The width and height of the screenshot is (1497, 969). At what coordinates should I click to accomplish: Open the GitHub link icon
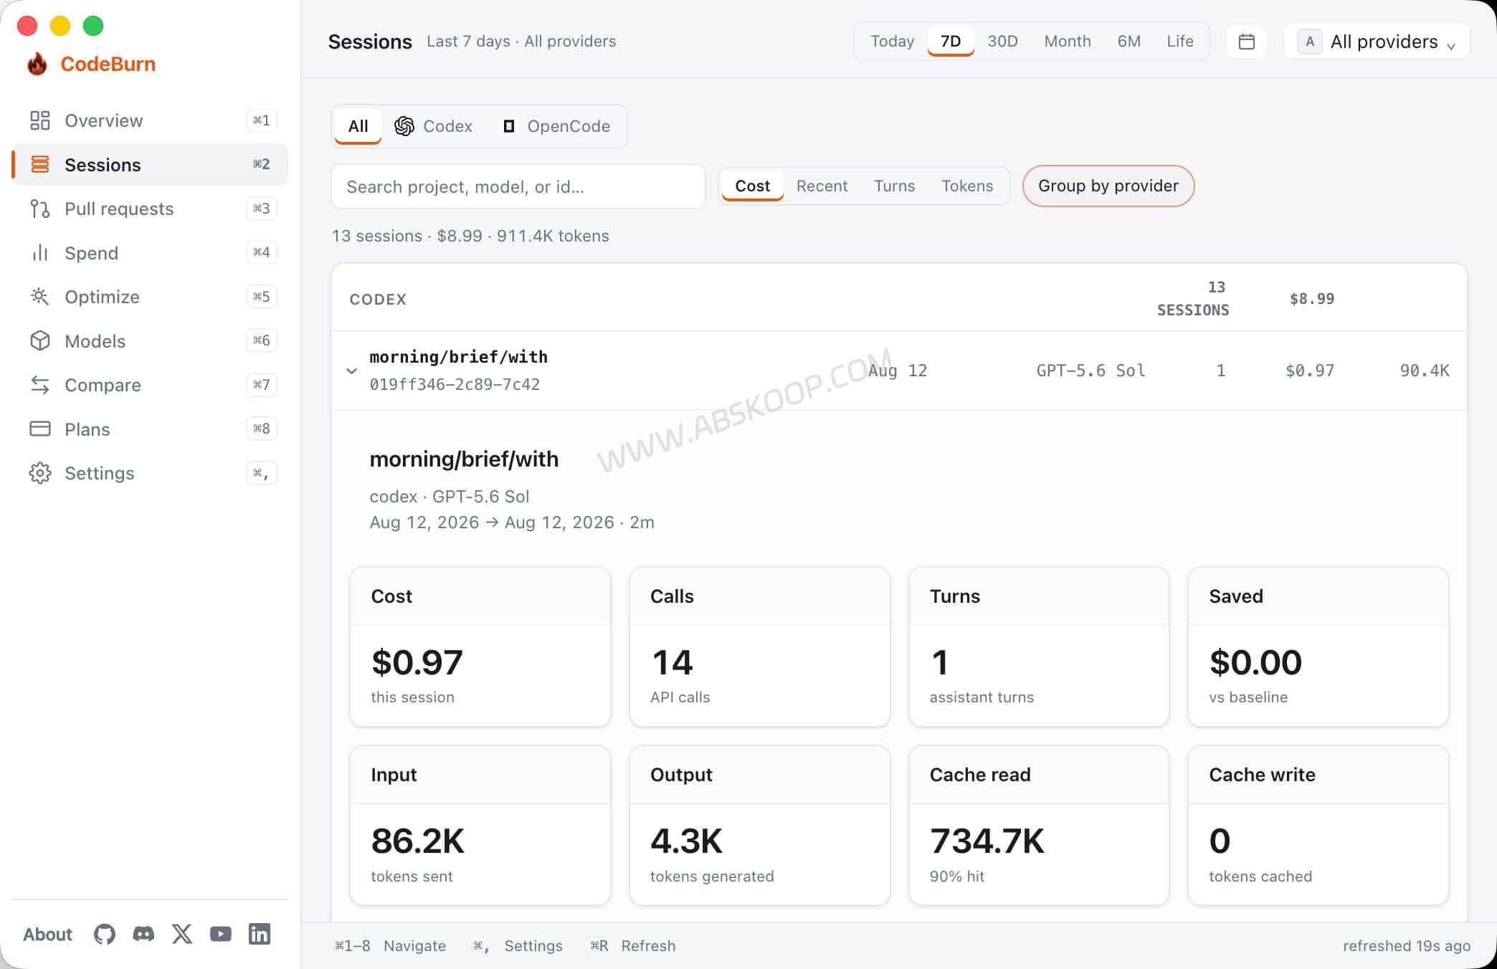pos(105,934)
